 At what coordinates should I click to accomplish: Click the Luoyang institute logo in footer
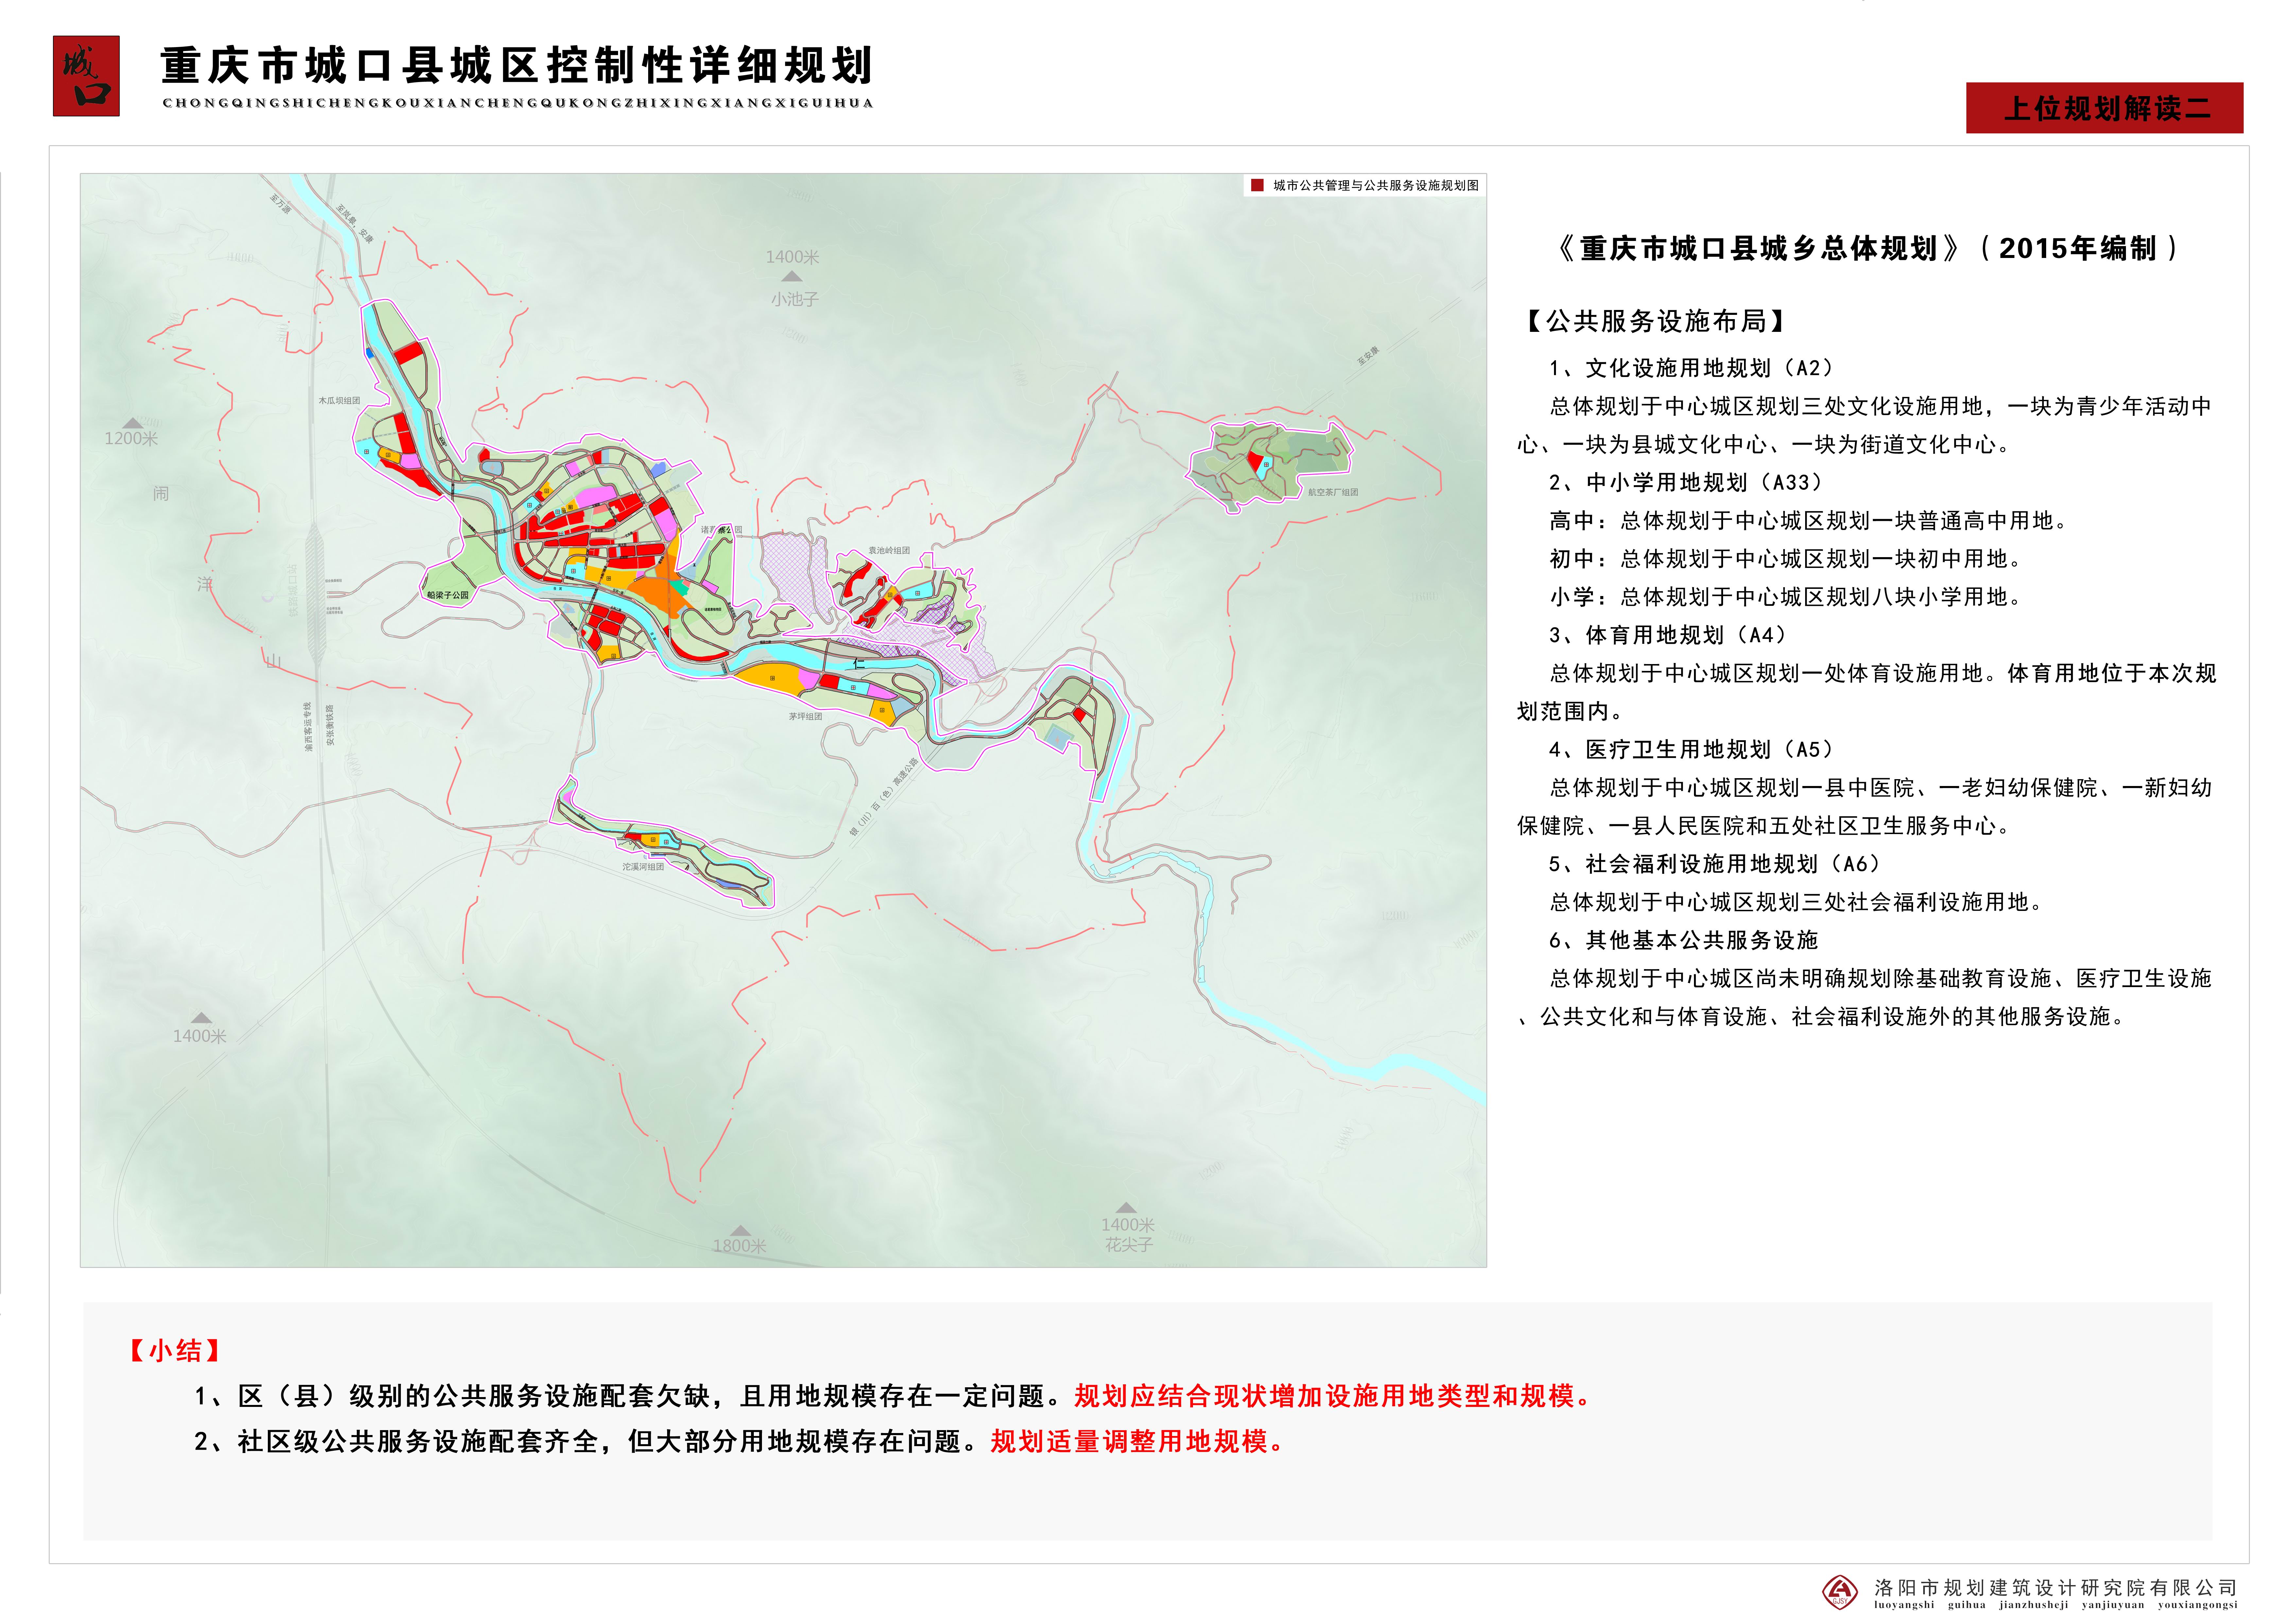1840,1592
